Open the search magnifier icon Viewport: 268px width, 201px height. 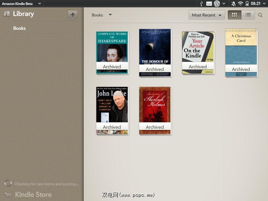(260, 15)
